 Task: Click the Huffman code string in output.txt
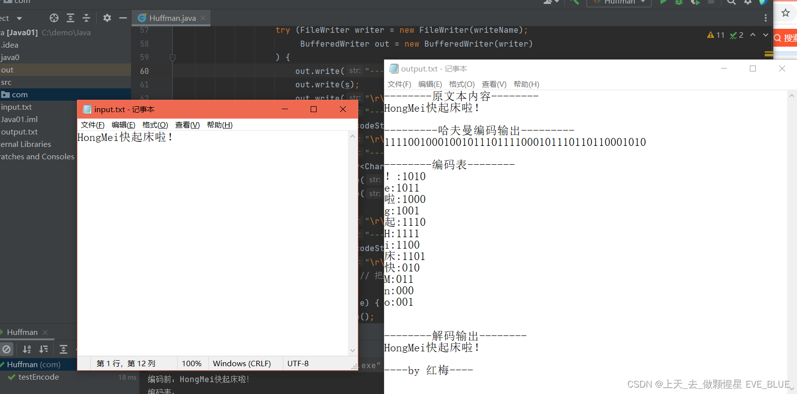[515, 142]
